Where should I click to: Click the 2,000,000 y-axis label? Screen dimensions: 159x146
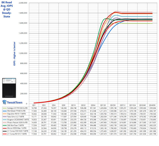(22, 3)
